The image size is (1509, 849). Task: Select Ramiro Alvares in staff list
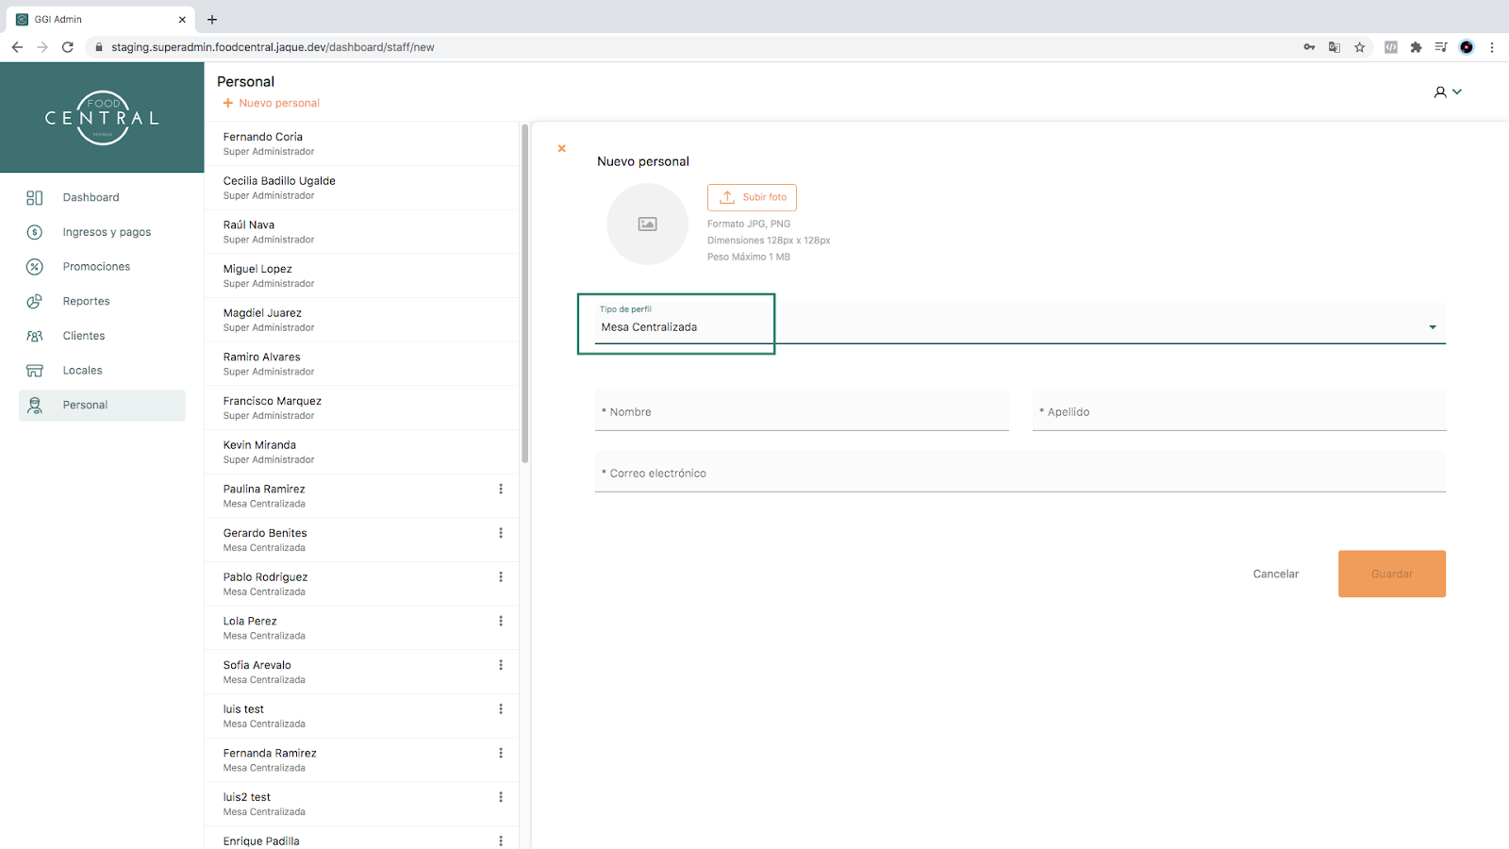[361, 364]
